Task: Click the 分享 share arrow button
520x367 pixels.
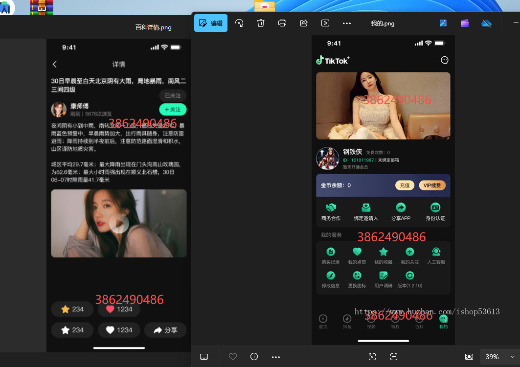Action: coord(165,330)
